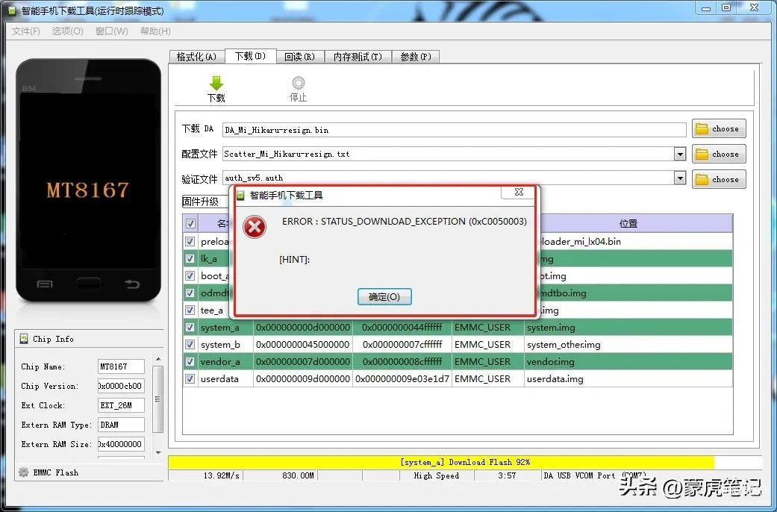Click the DA_Mi_Hikaru-resign.bin input field

point(454,130)
